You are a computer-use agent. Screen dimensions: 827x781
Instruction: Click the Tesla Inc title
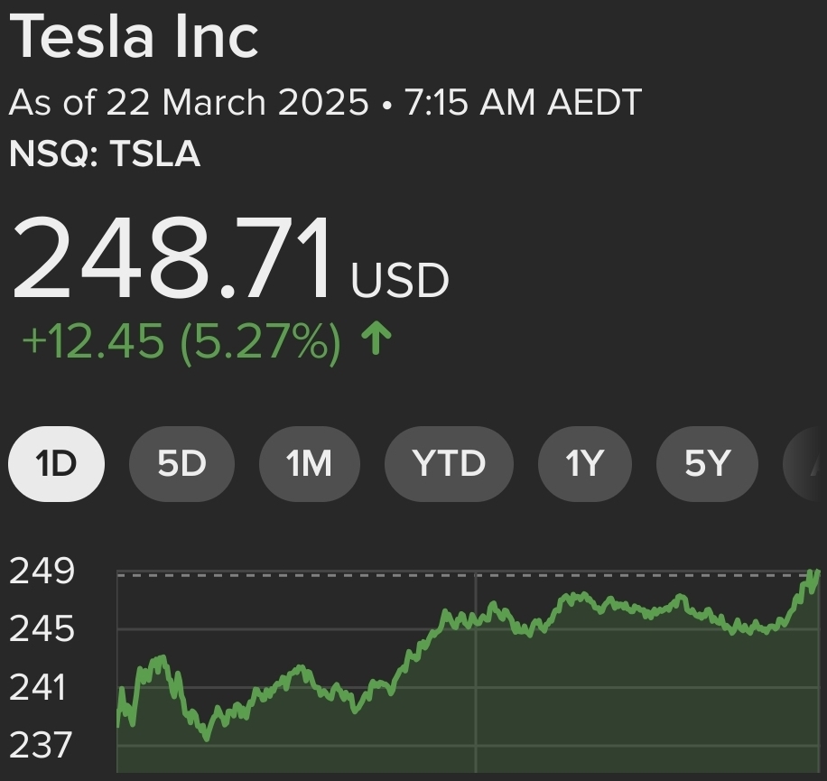click(135, 36)
